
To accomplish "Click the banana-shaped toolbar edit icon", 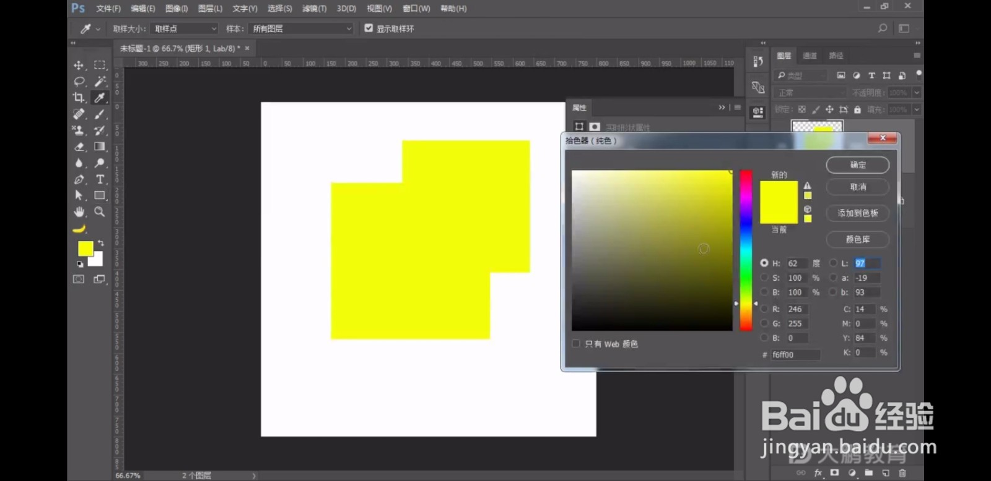I will pyautogui.click(x=79, y=229).
